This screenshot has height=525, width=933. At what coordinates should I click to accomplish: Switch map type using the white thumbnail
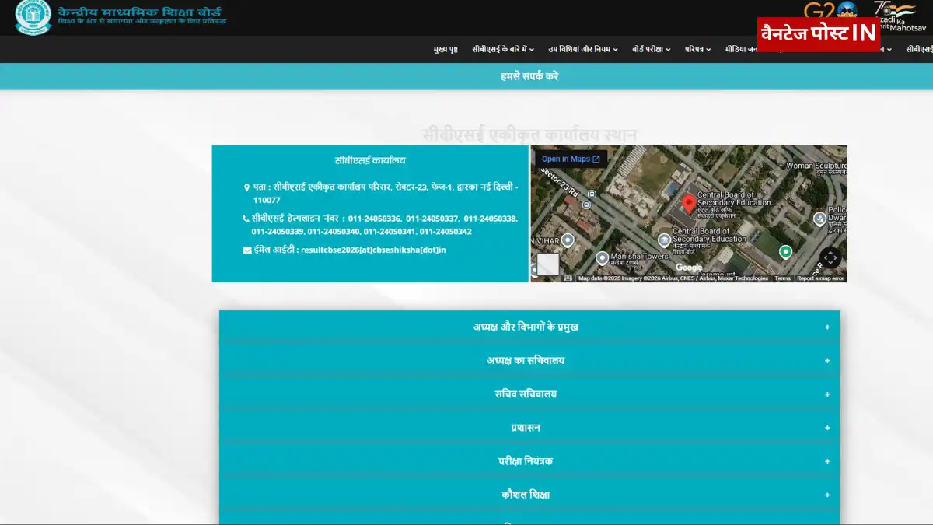tap(548, 264)
